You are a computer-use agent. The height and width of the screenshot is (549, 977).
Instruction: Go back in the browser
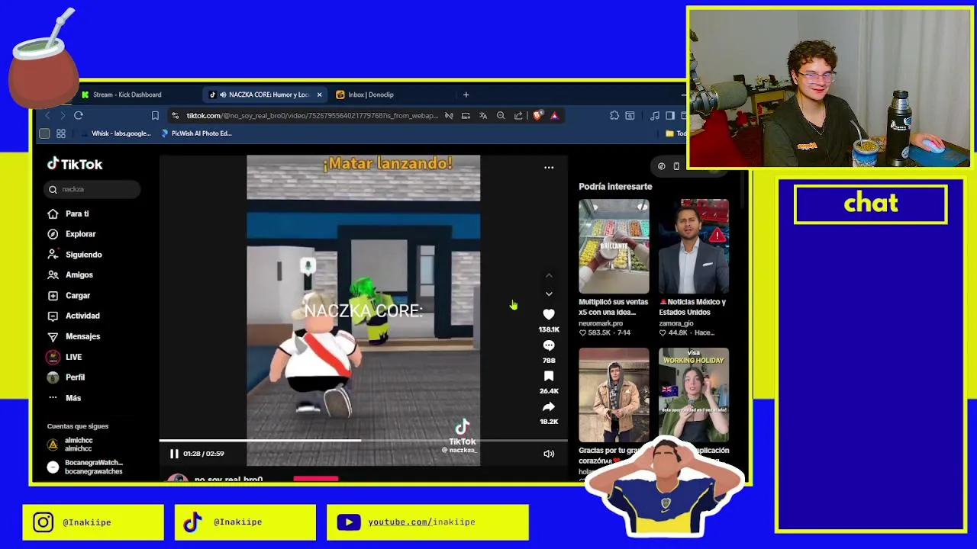pyautogui.click(x=48, y=115)
